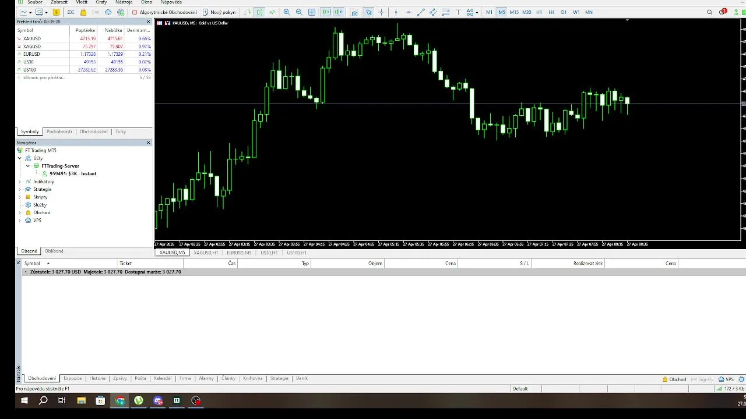Switch chart to line chart type
The image size is (746, 419).
(272, 12)
